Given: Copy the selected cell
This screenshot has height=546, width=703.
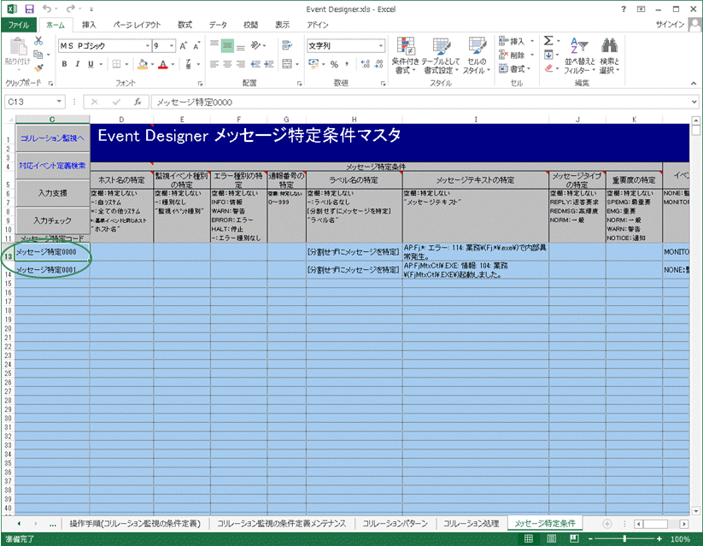Looking at the screenshot, I should pyautogui.click(x=39, y=55).
